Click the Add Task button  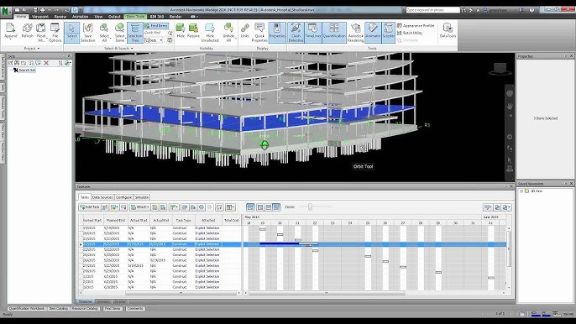coord(89,207)
